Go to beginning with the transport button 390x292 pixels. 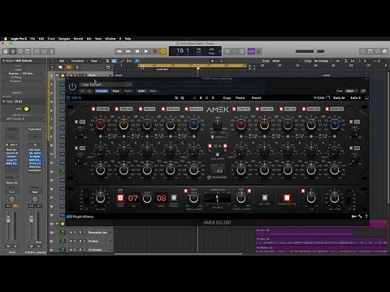click(x=137, y=51)
